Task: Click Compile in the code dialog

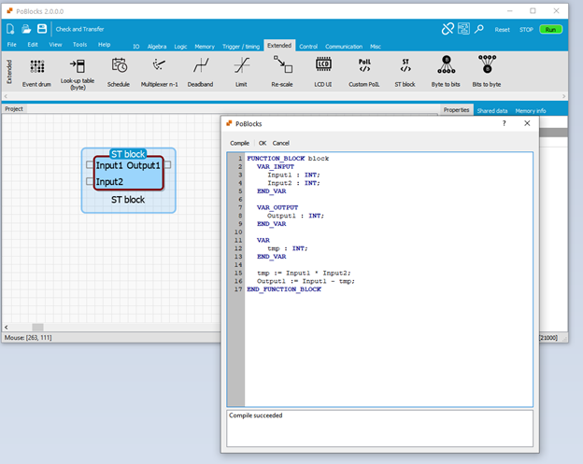Action: (x=239, y=143)
